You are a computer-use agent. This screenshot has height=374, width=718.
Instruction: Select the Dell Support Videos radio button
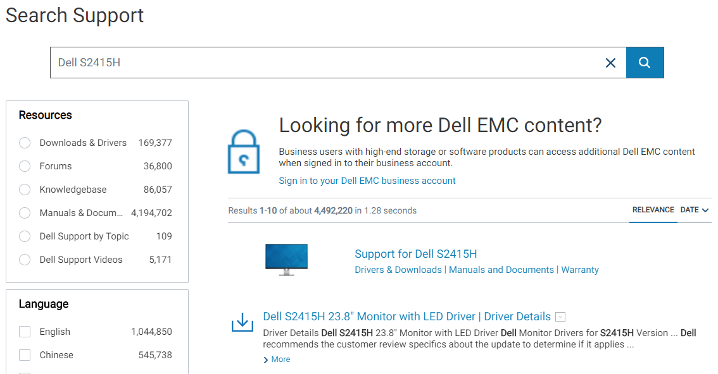pyautogui.click(x=25, y=260)
